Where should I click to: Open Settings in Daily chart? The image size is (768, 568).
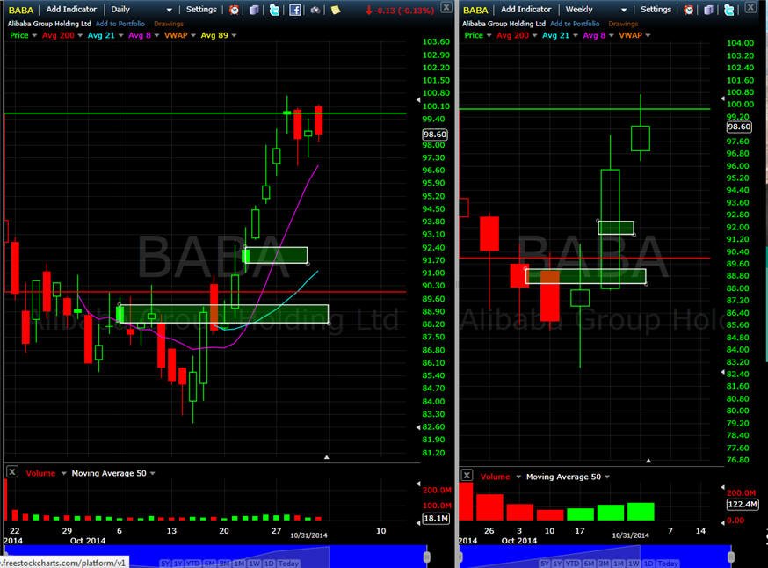pos(201,10)
